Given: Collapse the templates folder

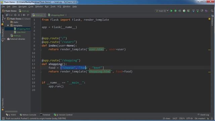Looking at the screenshot, I should pyautogui.click(x=8, y=26).
